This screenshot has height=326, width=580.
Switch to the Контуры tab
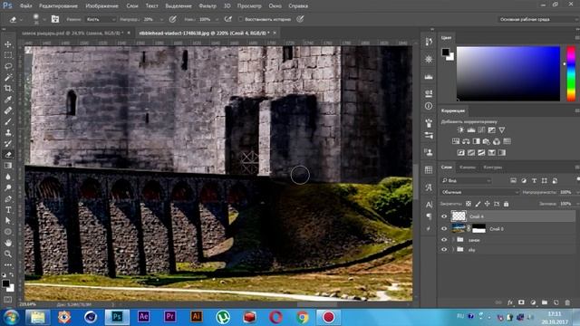(493, 168)
